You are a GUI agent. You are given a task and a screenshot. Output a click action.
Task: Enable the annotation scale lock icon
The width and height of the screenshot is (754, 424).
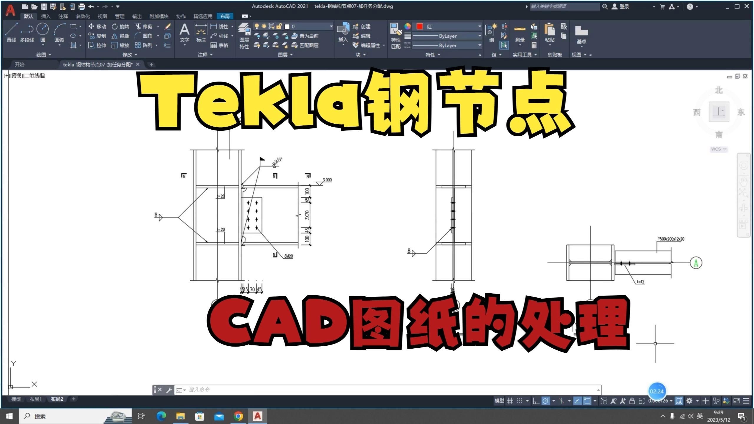click(633, 401)
